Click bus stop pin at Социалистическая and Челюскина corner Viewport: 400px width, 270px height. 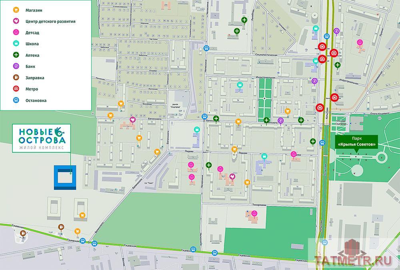[x=206, y=48]
